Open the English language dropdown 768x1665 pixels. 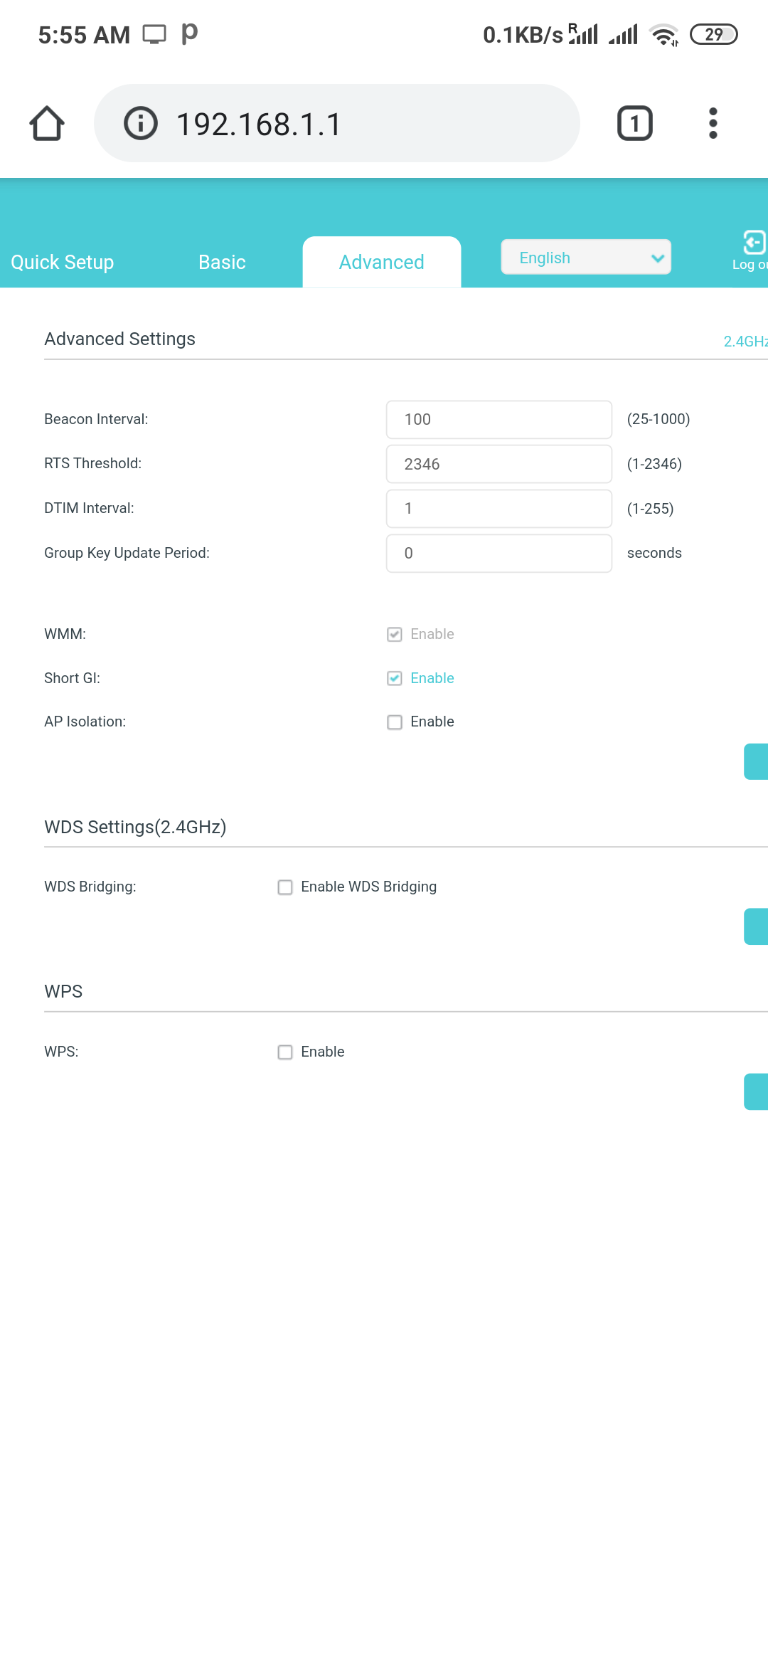pos(586,258)
